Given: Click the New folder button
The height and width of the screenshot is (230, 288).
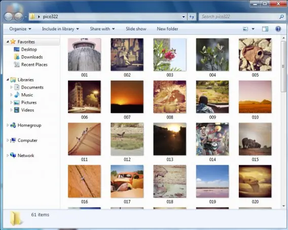Looking at the screenshot, I should point(167,29).
